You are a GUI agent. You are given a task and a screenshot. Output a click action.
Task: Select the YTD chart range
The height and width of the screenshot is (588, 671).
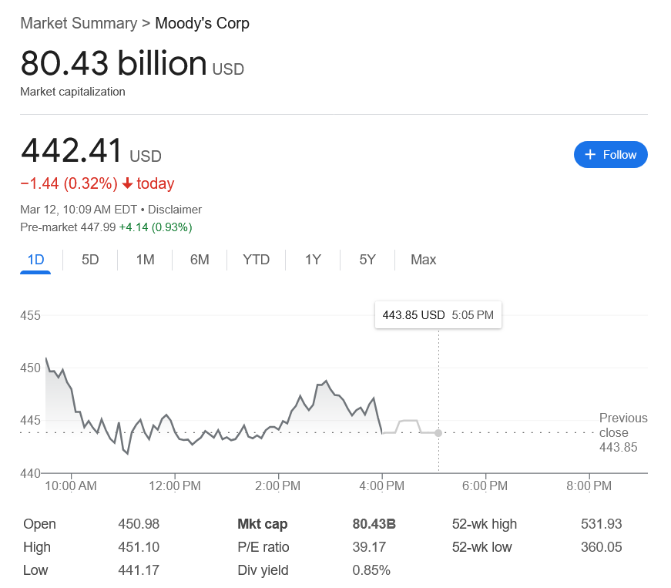[256, 260]
